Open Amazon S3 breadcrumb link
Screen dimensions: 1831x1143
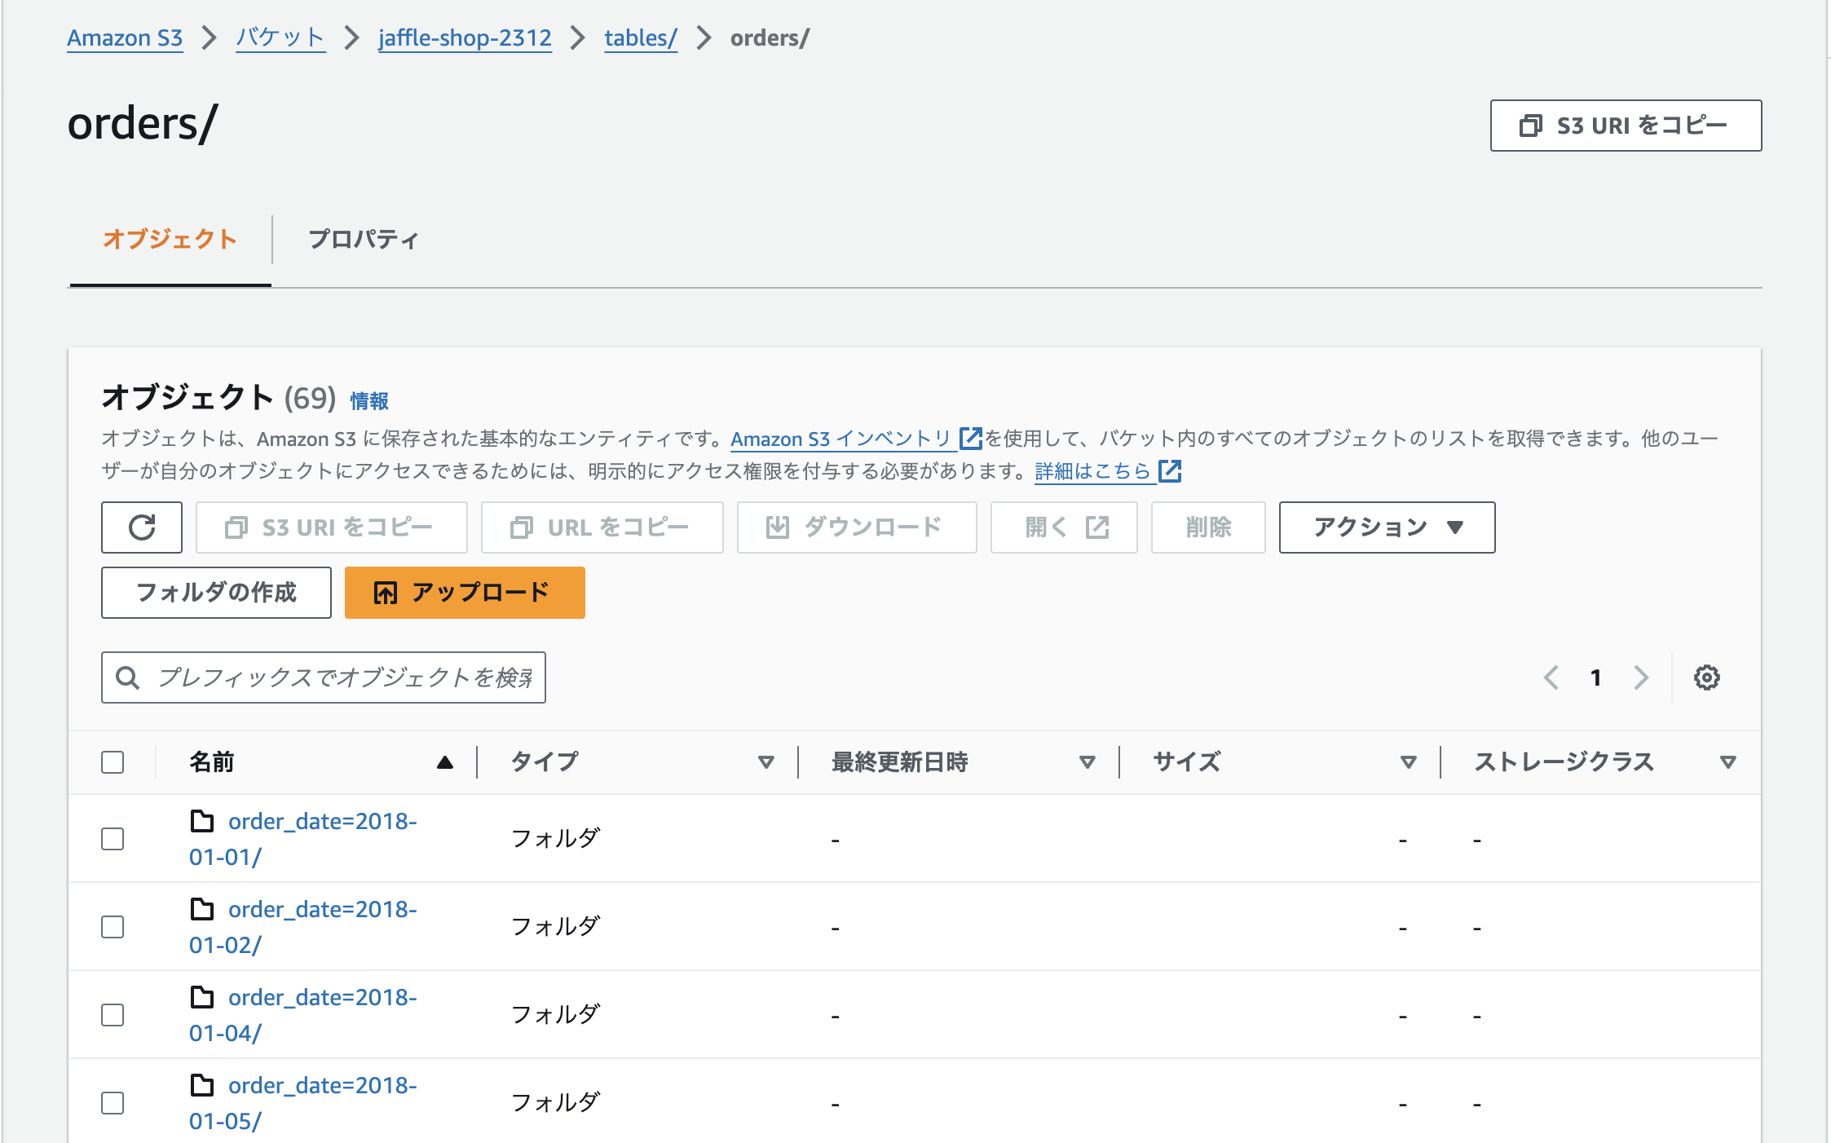point(125,38)
